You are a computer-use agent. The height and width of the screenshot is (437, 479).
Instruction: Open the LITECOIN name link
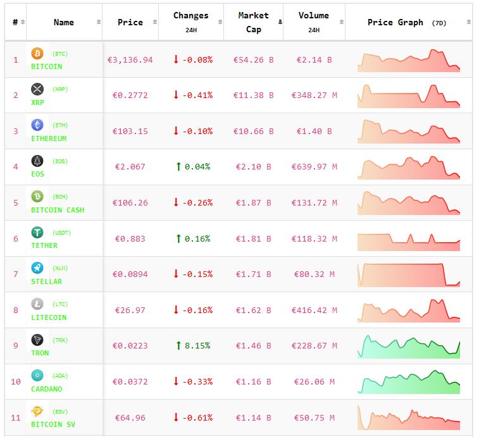tap(49, 317)
